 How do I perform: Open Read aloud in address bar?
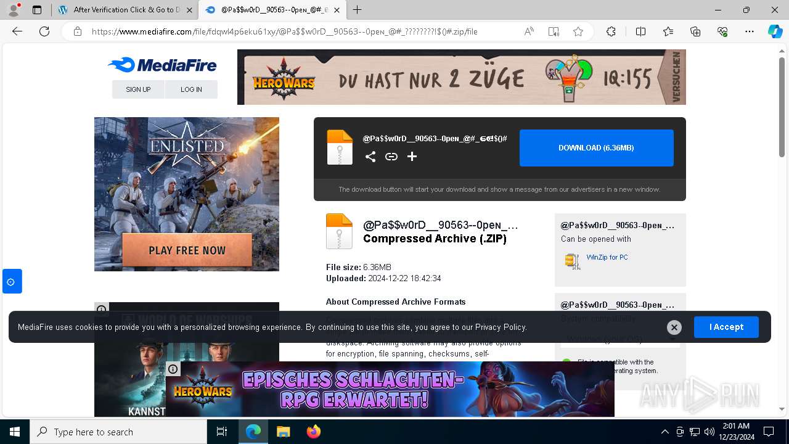pyautogui.click(x=529, y=31)
